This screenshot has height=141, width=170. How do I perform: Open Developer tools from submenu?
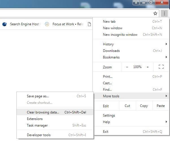tap(39, 135)
